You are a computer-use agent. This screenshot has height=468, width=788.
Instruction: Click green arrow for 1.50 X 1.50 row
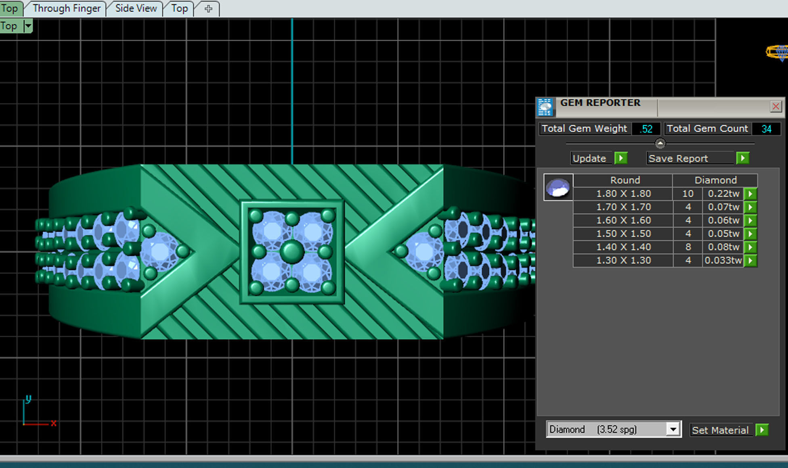pos(750,234)
